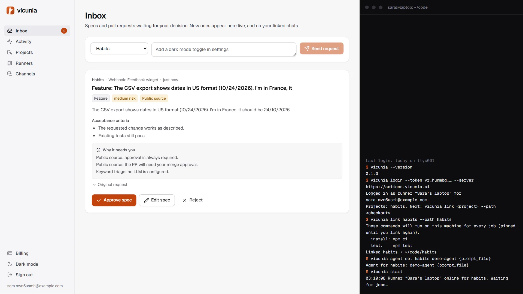This screenshot has height=294, width=523.
Task: Click the 'Linked habits' terminal output line
Action: tap(401, 252)
